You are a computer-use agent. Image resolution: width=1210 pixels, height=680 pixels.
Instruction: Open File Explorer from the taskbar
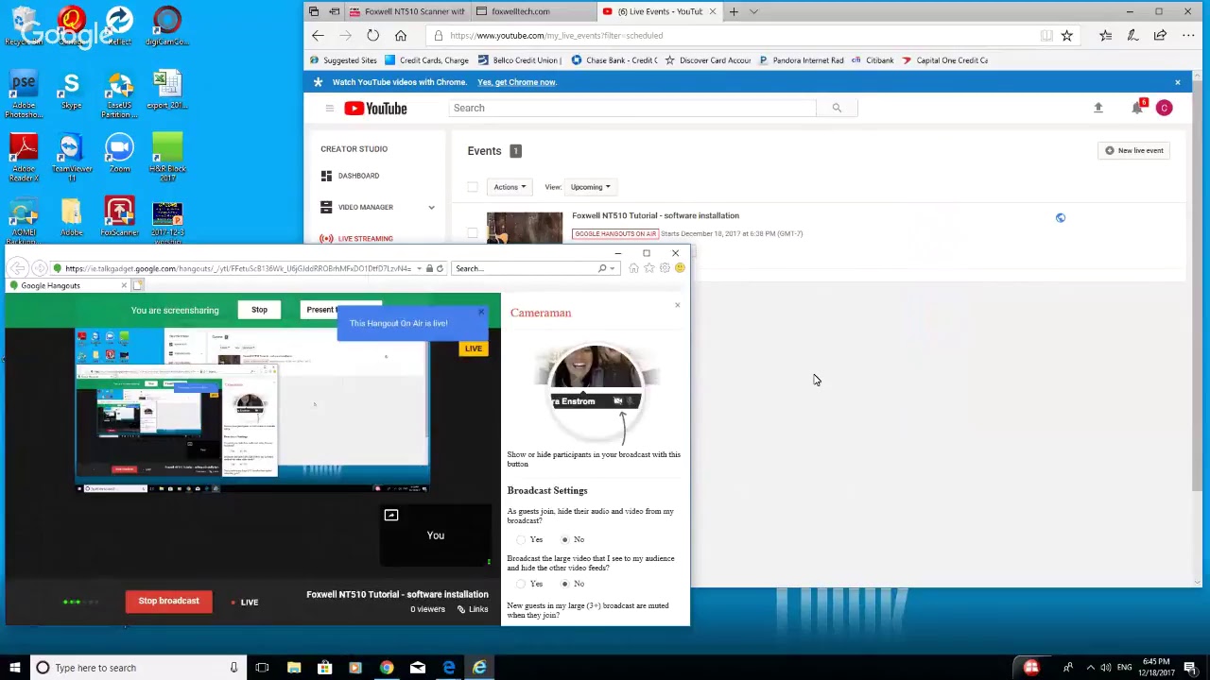(x=294, y=668)
